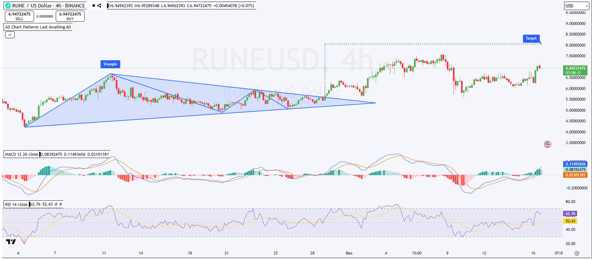Open the USD currency dropdown
The image size is (592, 259).
[576, 6]
